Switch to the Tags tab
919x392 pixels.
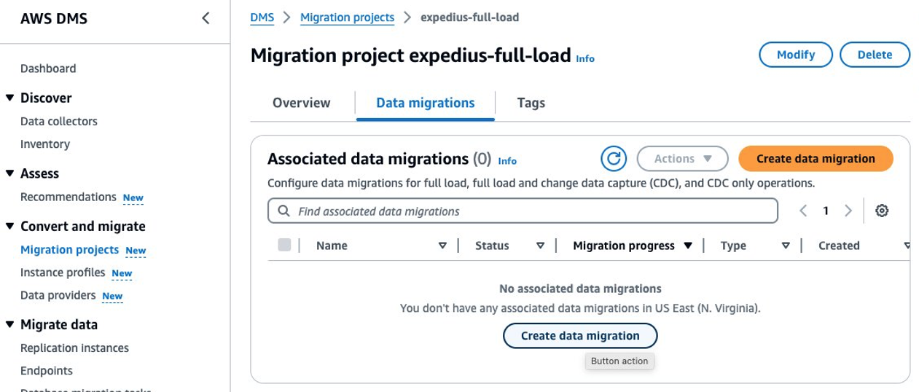click(x=531, y=103)
